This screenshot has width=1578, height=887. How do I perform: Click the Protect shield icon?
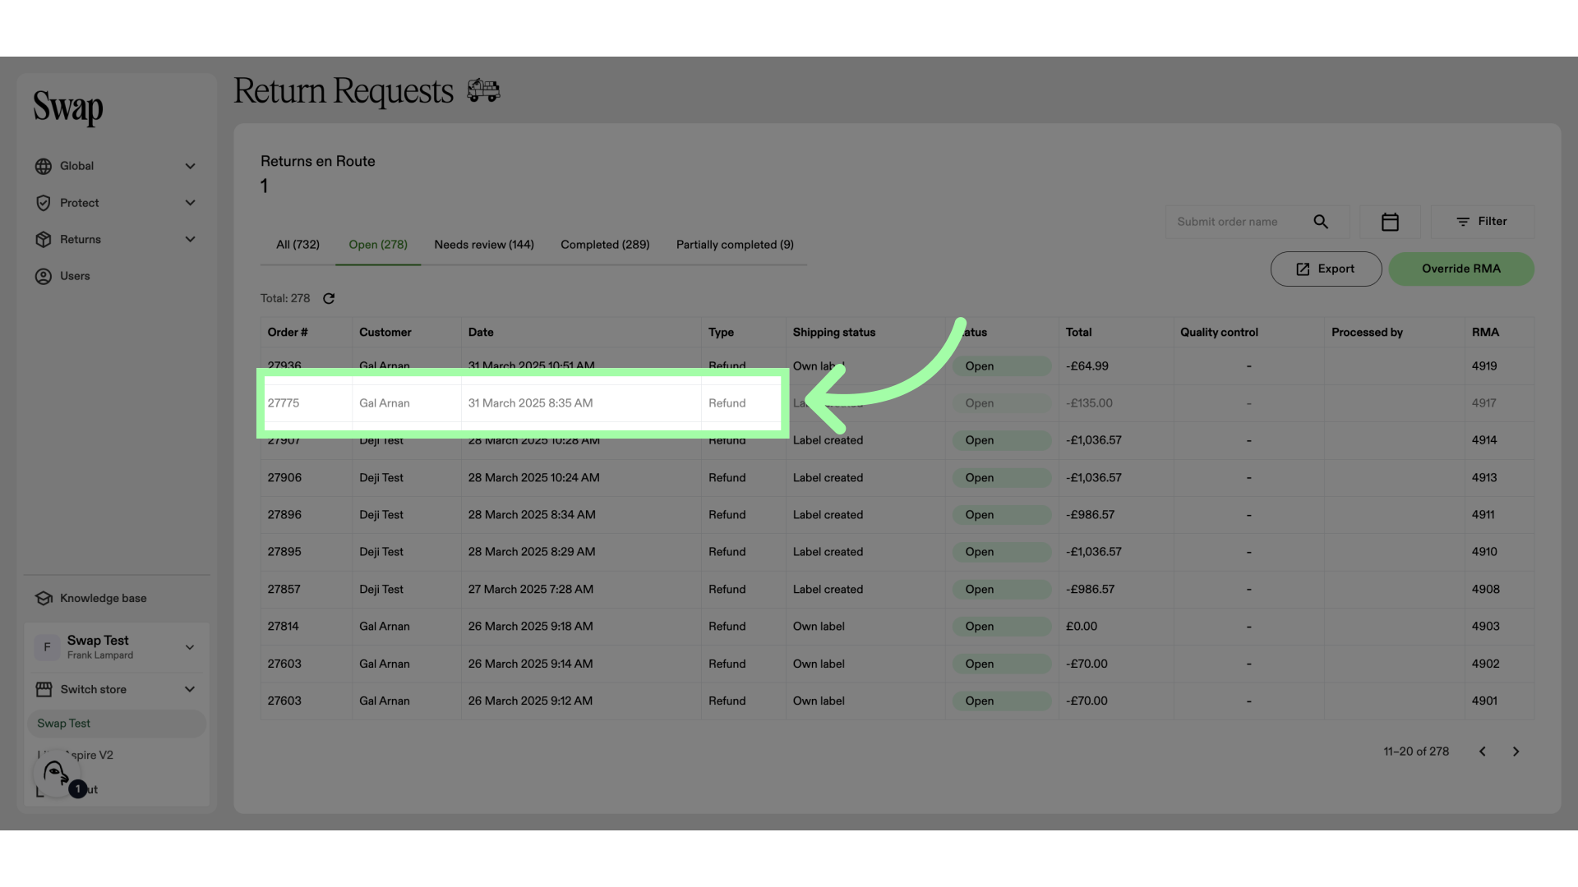[44, 203]
